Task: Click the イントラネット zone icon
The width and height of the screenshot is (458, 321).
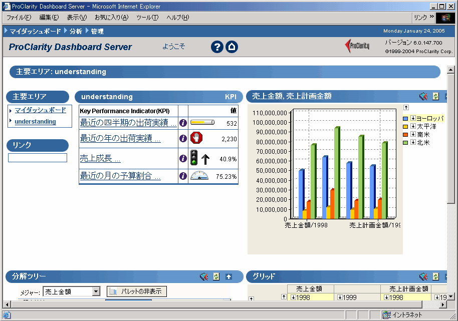Action: [x=387, y=315]
